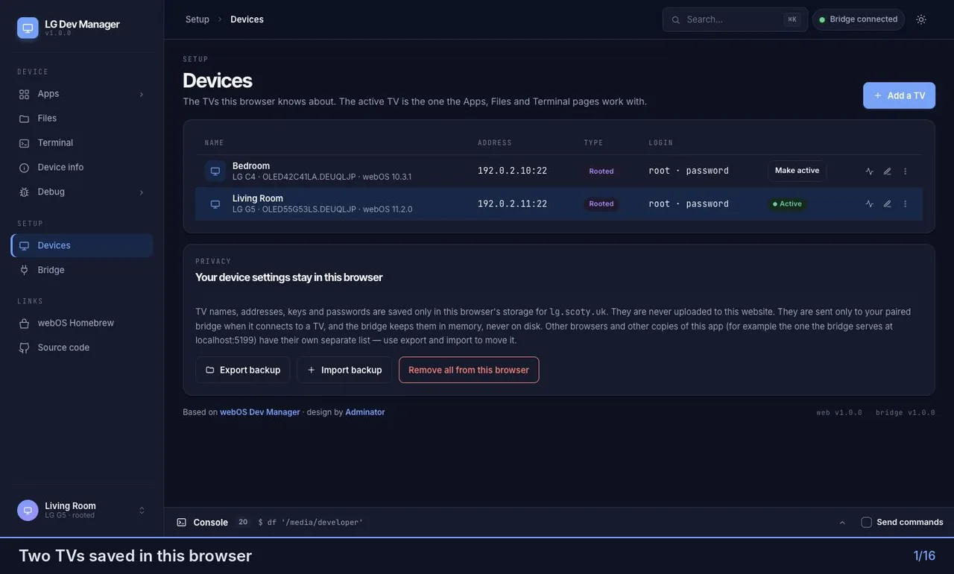Open the Files page

pyautogui.click(x=82, y=119)
